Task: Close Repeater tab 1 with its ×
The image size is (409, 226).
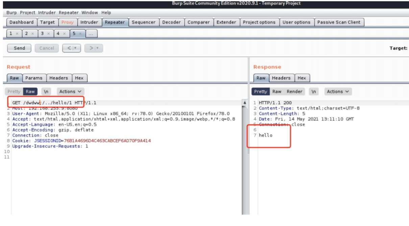Action: (17, 34)
